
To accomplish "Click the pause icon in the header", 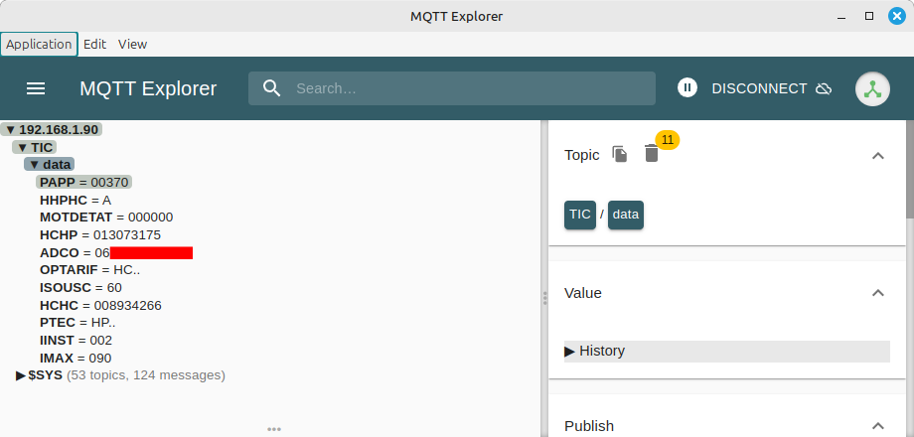I will [x=686, y=88].
